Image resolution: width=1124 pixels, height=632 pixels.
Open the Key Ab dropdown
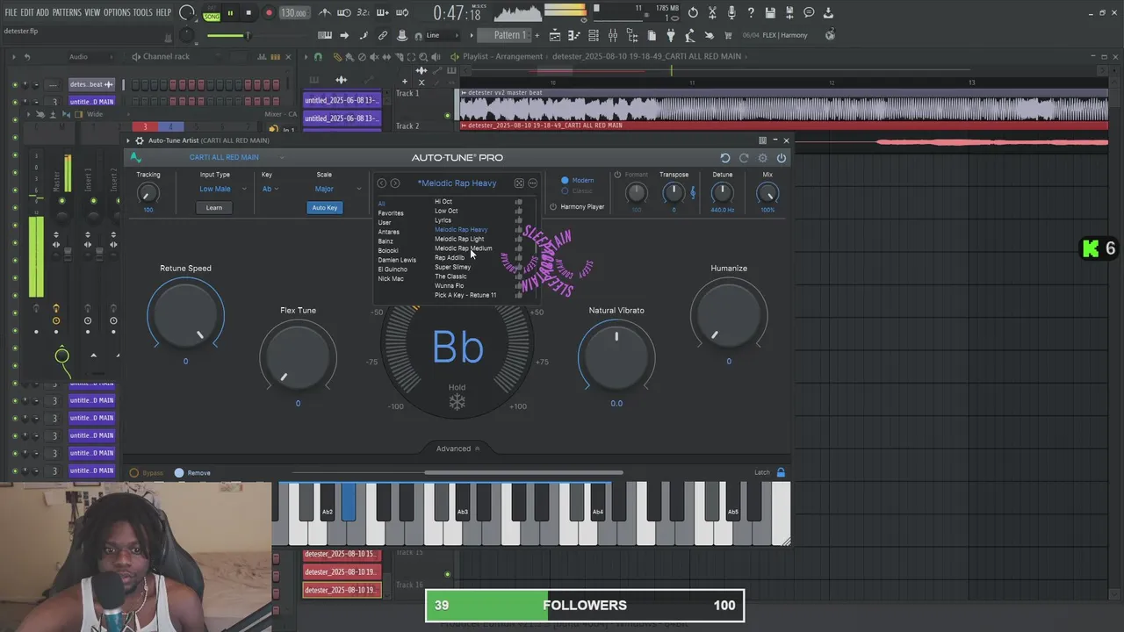tap(269, 189)
